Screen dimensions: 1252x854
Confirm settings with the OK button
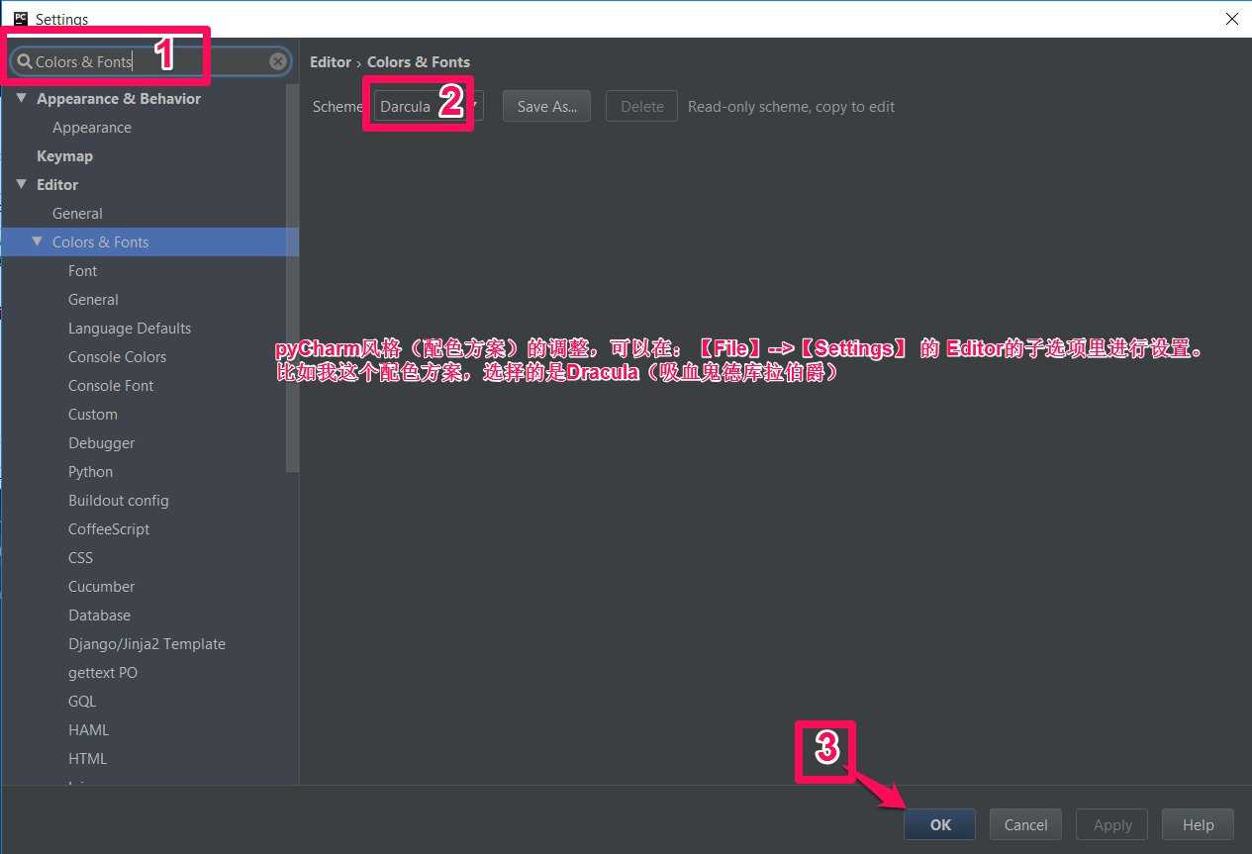click(x=939, y=824)
